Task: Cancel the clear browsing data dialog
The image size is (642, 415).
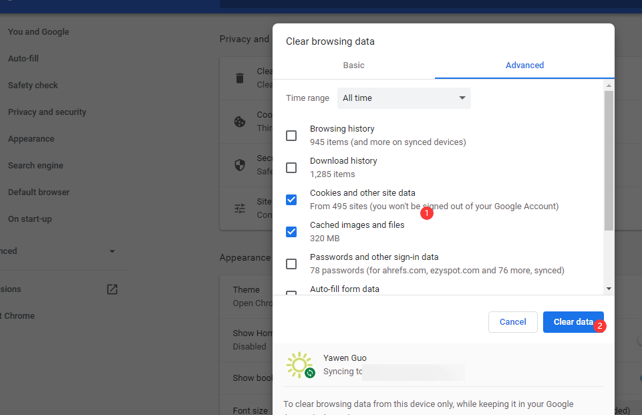Action: coord(512,322)
